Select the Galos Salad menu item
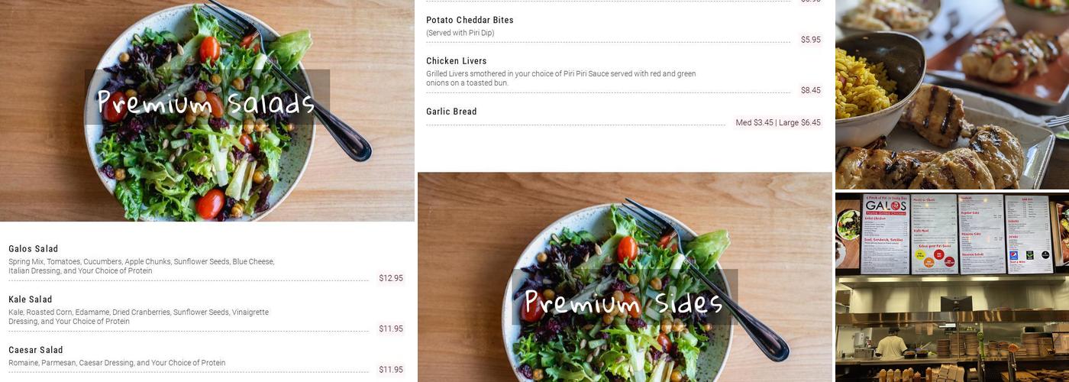This screenshot has width=1069, height=382. point(34,249)
